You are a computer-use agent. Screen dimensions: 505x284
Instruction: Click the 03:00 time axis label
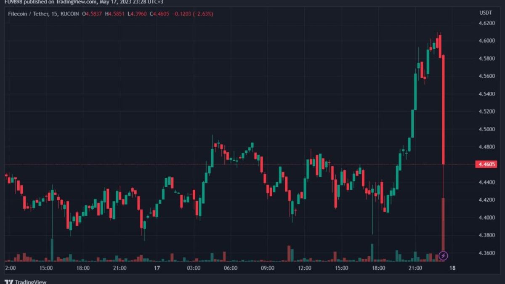point(194,268)
